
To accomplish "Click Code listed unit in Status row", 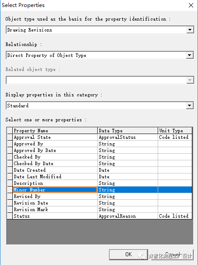I will (175, 216).
